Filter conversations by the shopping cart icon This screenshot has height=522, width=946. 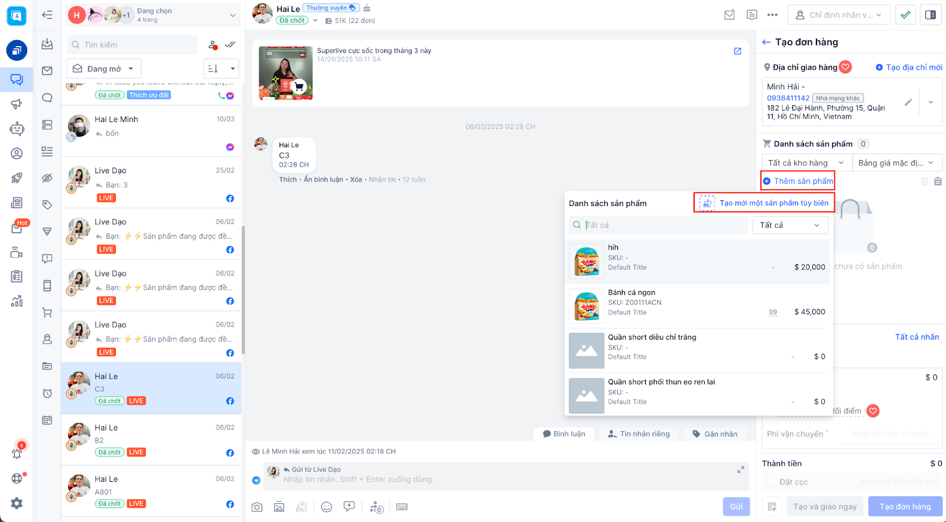pyautogui.click(x=47, y=312)
